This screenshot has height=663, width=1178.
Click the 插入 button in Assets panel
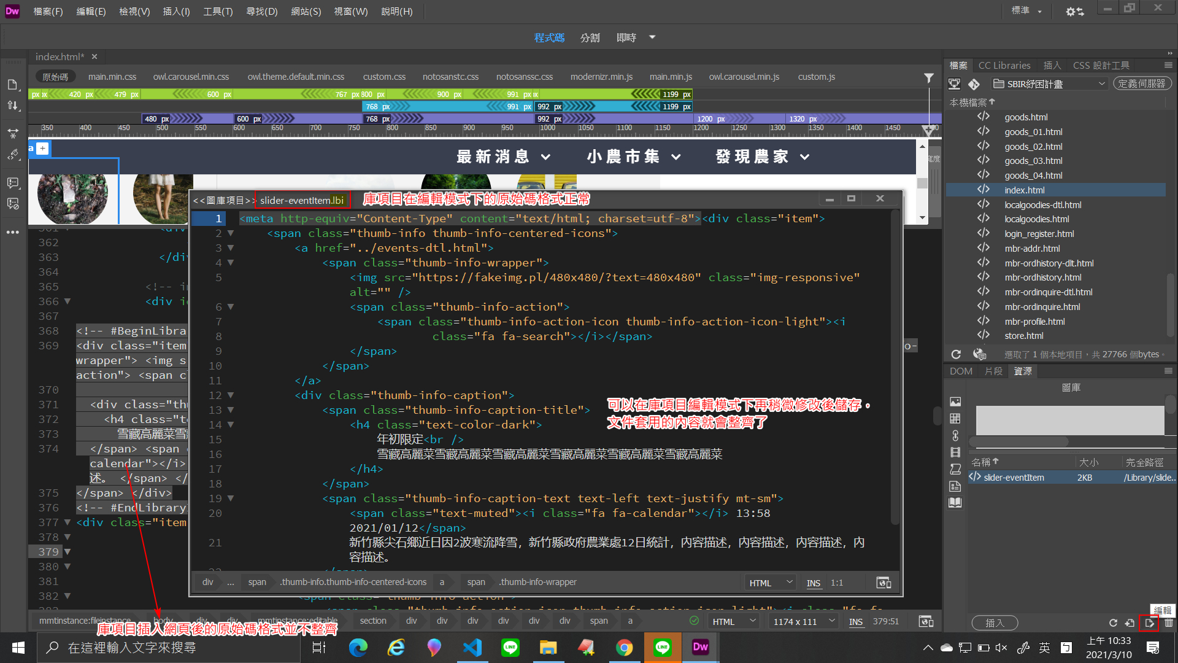pyautogui.click(x=995, y=623)
